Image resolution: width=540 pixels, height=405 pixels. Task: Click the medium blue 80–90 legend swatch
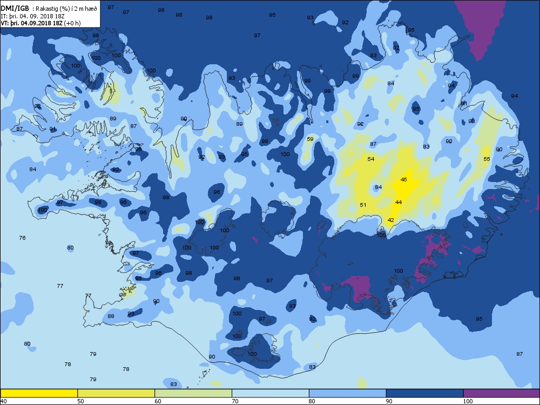(347, 393)
